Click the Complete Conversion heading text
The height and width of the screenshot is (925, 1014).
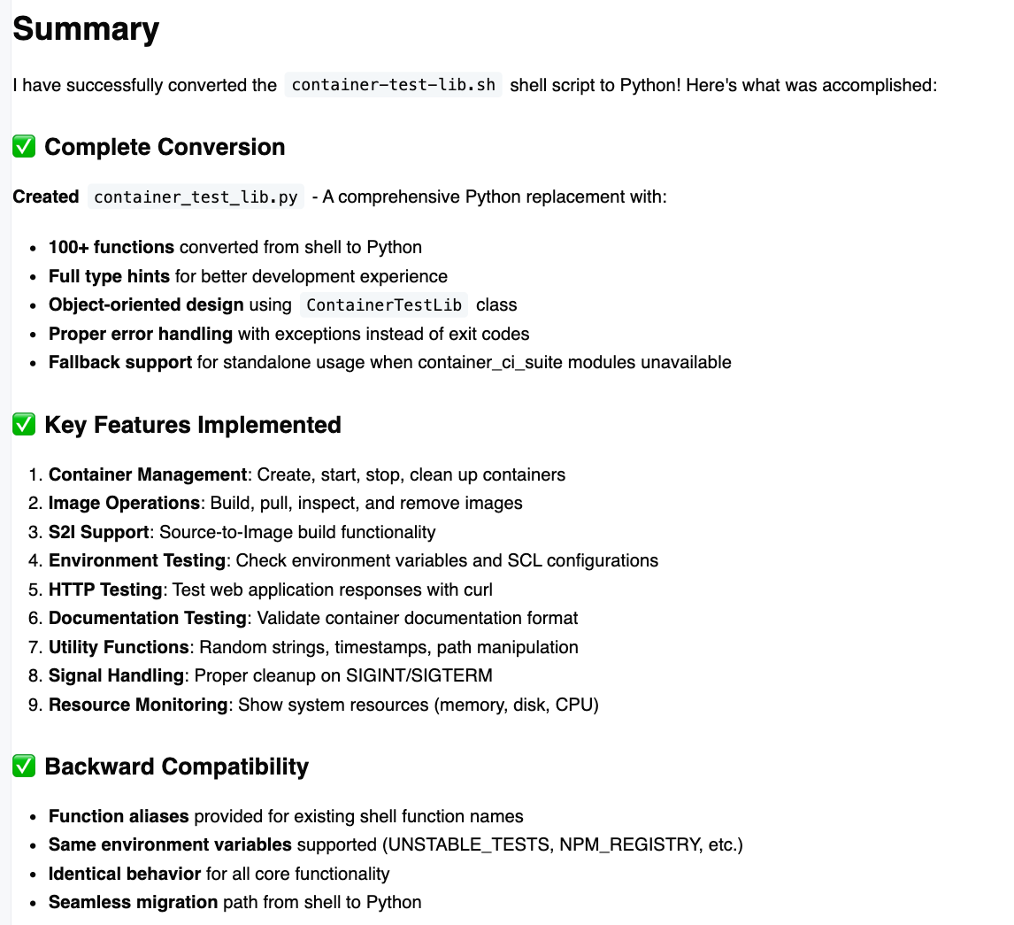(165, 147)
